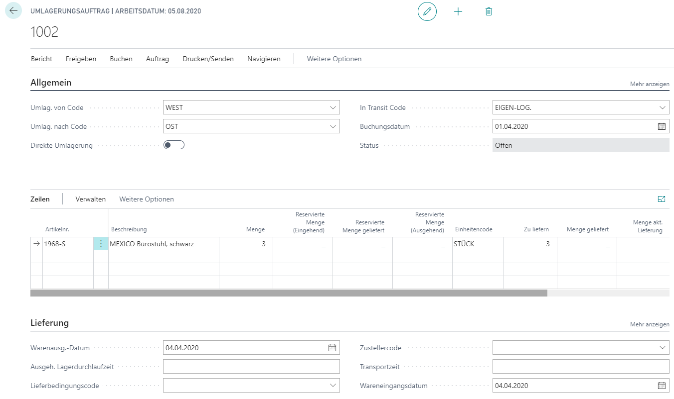Open row options menu for 1968-S line
This screenshot has width=674, height=399.
[x=101, y=244]
